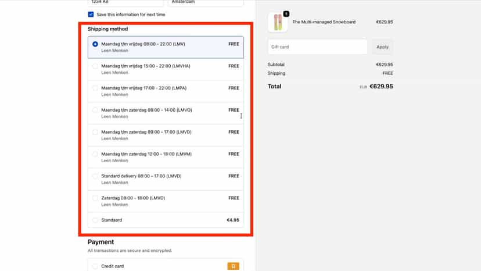This screenshot has height=271, width=481.
Task: Click the snowboard product thumbnail image
Action: [278, 22]
